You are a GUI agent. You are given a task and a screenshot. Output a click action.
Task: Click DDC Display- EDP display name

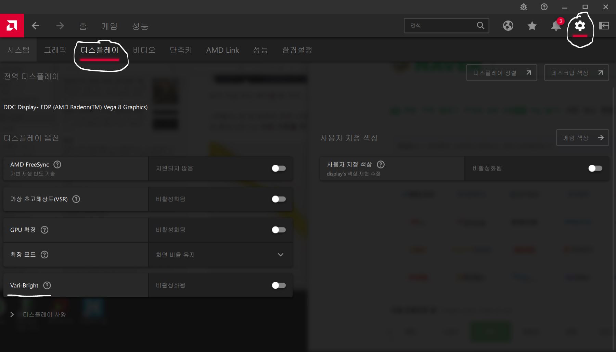76,107
